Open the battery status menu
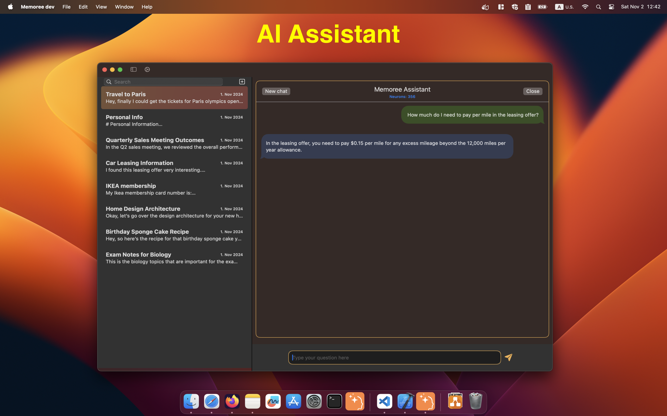This screenshot has width=667, height=416. 542,7
